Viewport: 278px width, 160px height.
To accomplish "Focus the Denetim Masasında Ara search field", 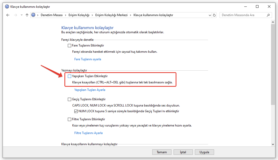I will tap(243, 15).
